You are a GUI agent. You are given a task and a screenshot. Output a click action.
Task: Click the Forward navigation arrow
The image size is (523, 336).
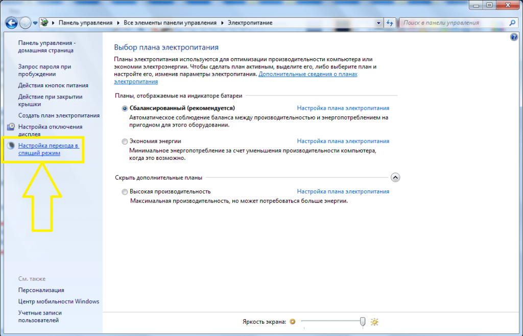point(26,23)
